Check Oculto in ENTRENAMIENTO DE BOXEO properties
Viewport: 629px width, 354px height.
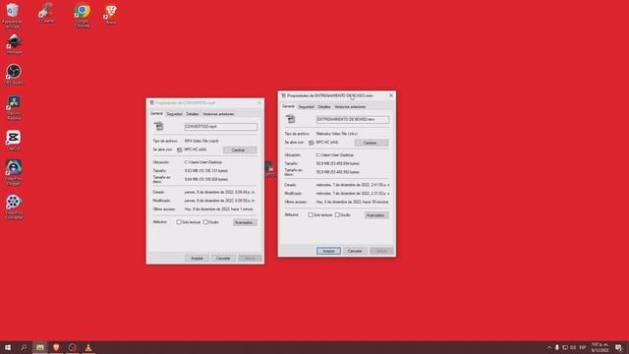(x=337, y=214)
